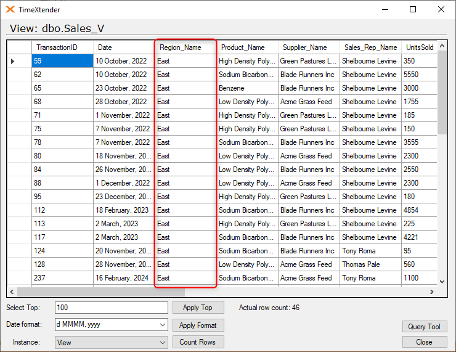The image size is (456, 352).
Task: Click the 'Thomas Pale' sales rep cell
Action: (370, 264)
